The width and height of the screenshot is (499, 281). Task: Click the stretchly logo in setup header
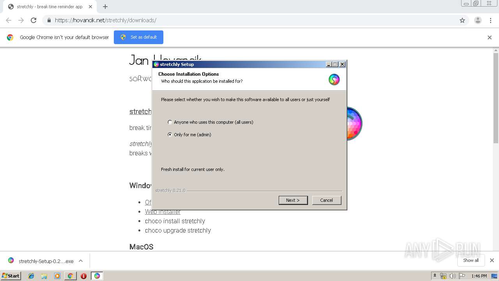coord(334,80)
